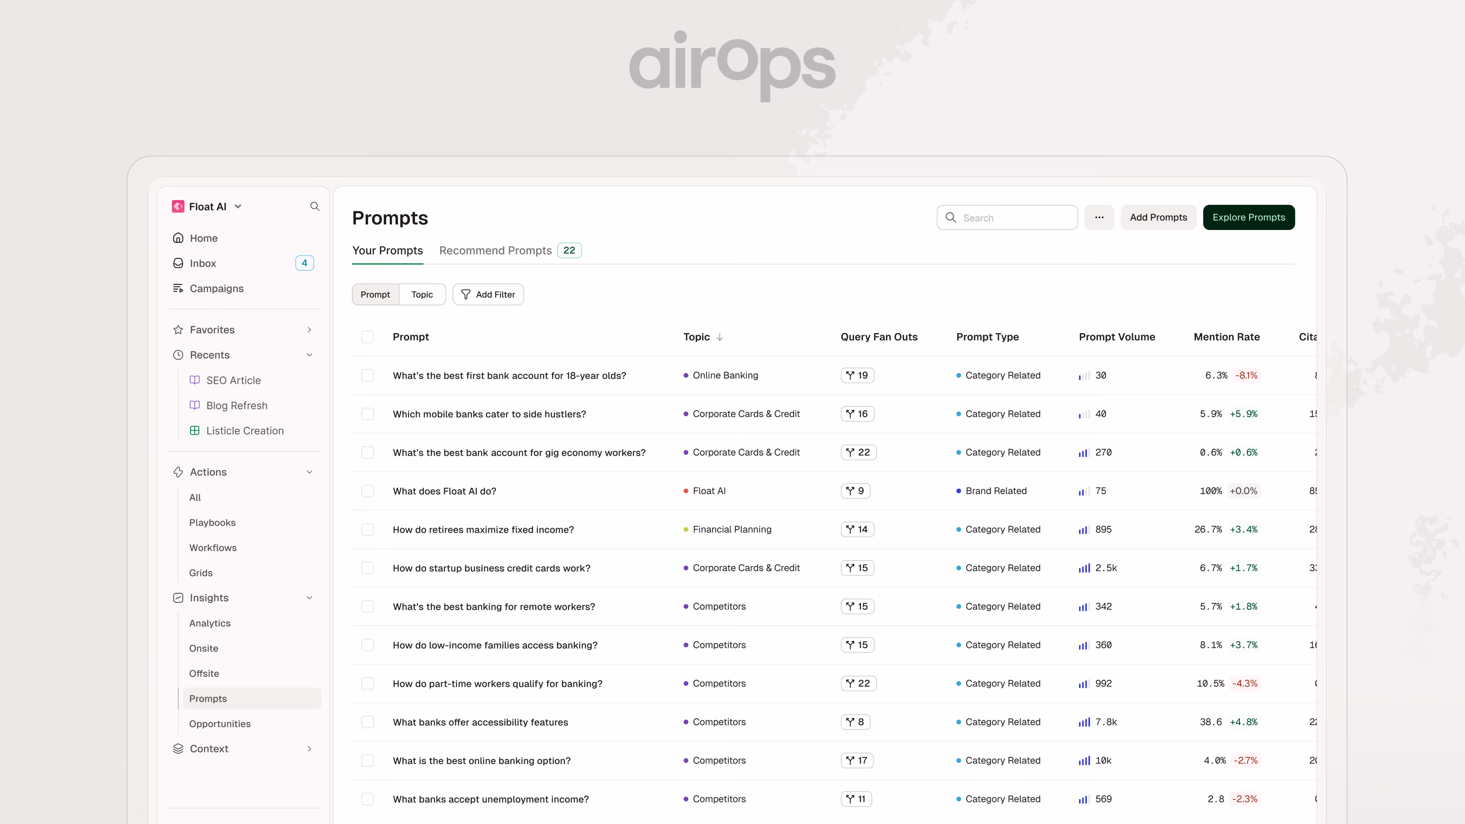The image size is (1465, 824).
Task: Check the 'What banks offer accessibility features' row
Action: [367, 722]
